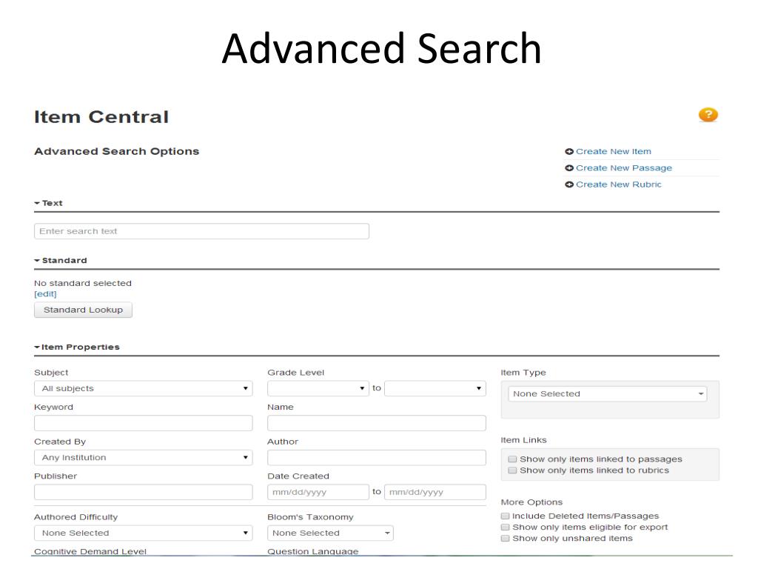Image resolution: width=758 pixels, height=569 pixels.
Task: Click the [edit] standard link
Action: (x=45, y=293)
